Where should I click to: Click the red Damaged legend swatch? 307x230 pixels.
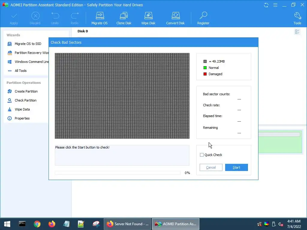(x=205, y=74)
